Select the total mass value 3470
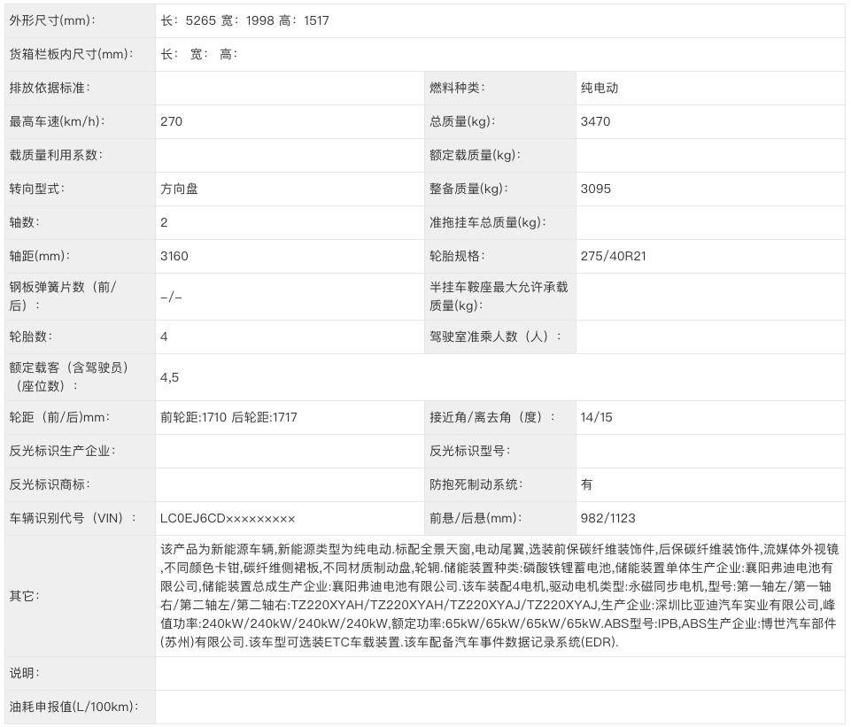 point(595,121)
